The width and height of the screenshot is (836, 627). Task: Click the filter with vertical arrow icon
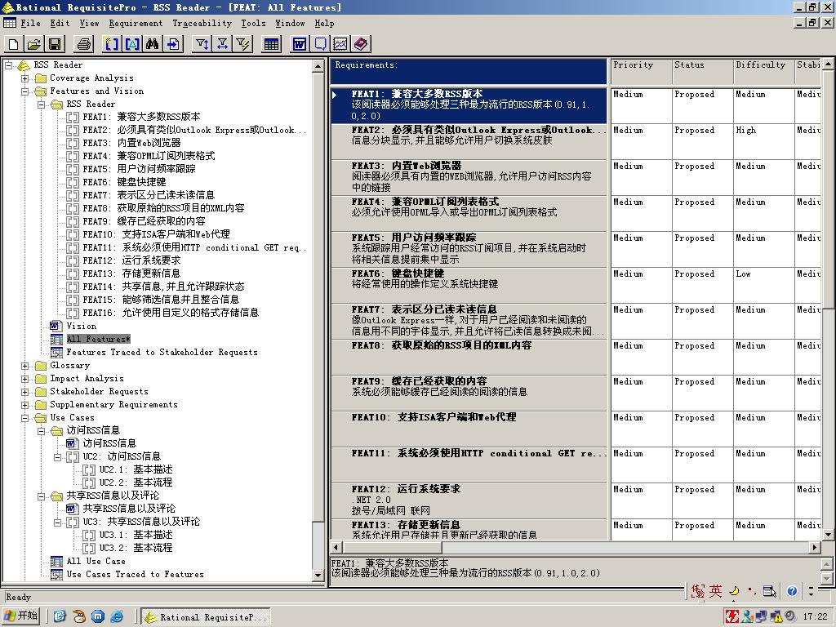coord(202,44)
